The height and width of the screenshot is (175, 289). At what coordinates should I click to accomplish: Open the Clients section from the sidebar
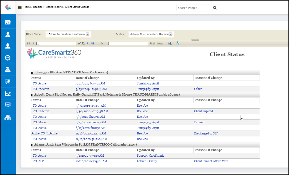[8, 46]
